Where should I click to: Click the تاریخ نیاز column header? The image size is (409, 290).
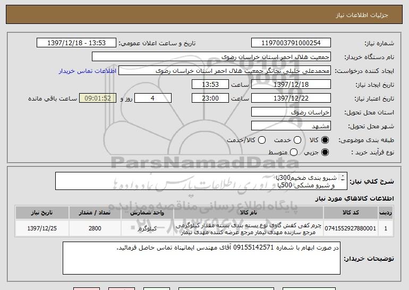point(42,213)
